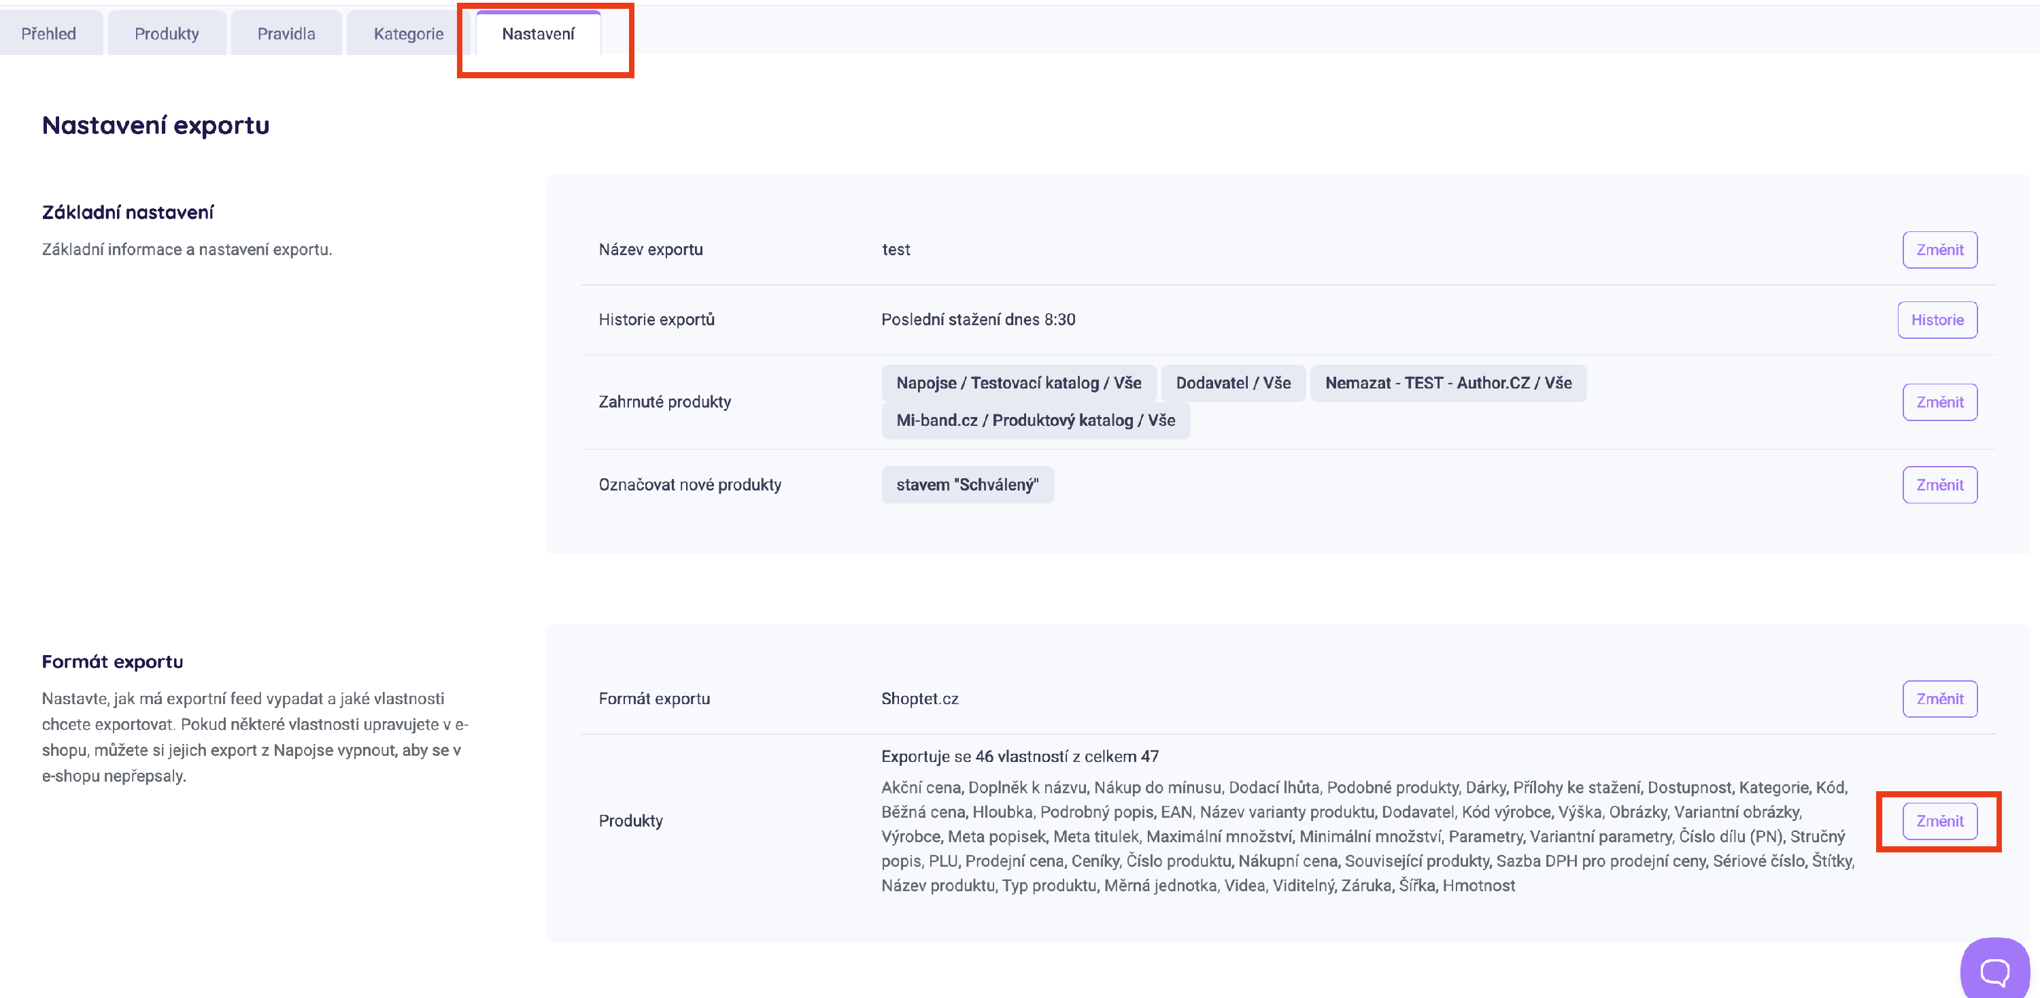Screen dimensions: 2040x998
Task: Select the Kategorie tab
Action: pyautogui.click(x=408, y=34)
